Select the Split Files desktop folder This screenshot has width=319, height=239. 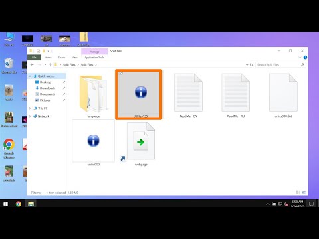pyautogui.click(x=84, y=40)
